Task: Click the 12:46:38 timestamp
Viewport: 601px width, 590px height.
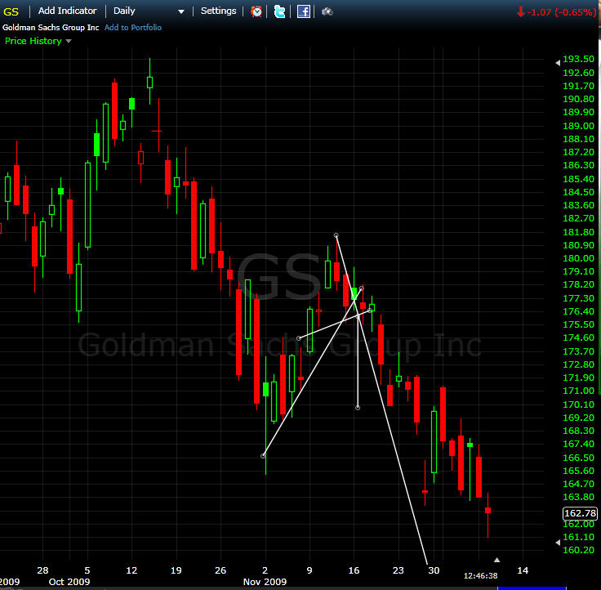Action: tap(480, 576)
